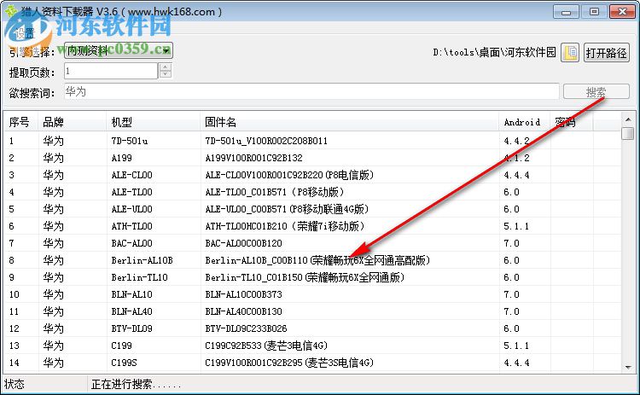
Task: Select firmware BTV-DL09C233B026 row
Action: point(246,328)
